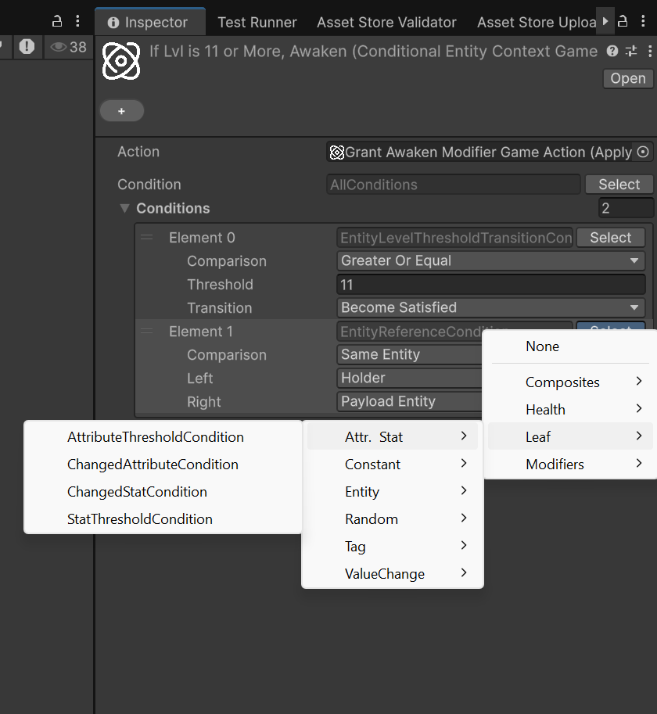Click the AllConditions type field

(453, 185)
